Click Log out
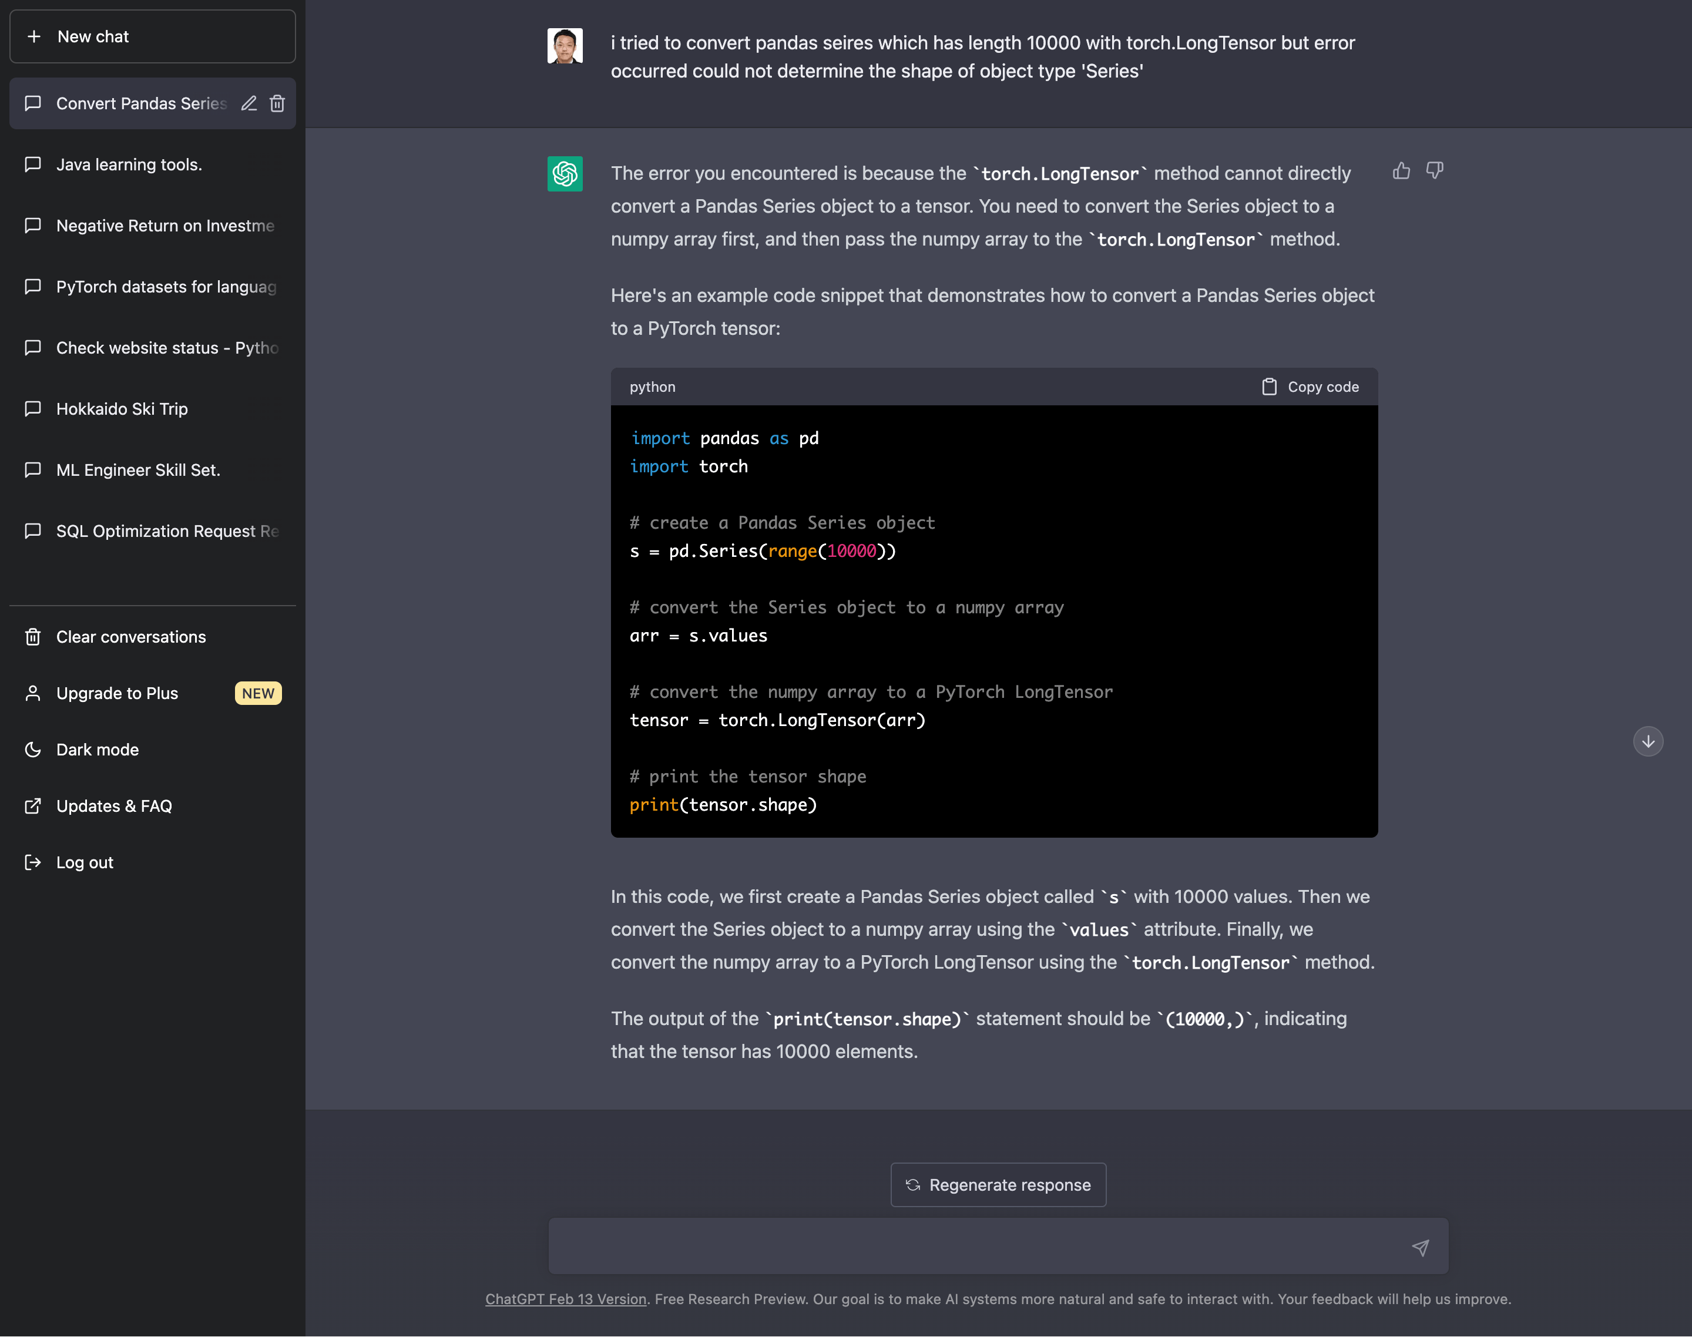Viewport: 1692px width, 1337px height. (152, 862)
